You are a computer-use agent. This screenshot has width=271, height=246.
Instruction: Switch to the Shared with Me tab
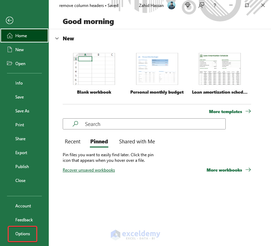click(x=137, y=142)
